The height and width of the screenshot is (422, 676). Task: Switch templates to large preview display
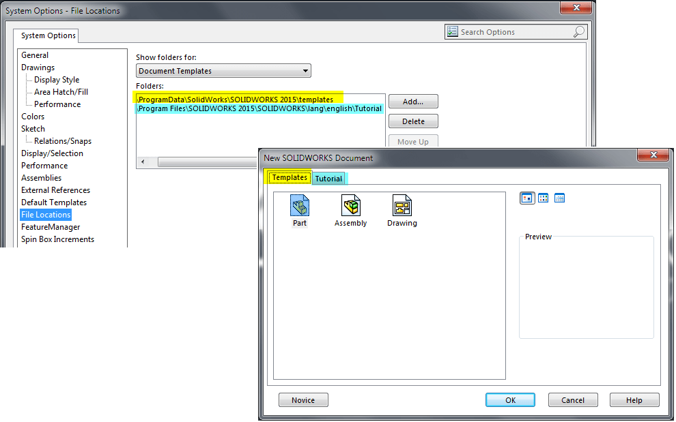pos(526,198)
